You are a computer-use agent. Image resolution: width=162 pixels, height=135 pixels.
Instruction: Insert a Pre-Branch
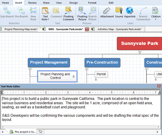click(x=22, y=12)
